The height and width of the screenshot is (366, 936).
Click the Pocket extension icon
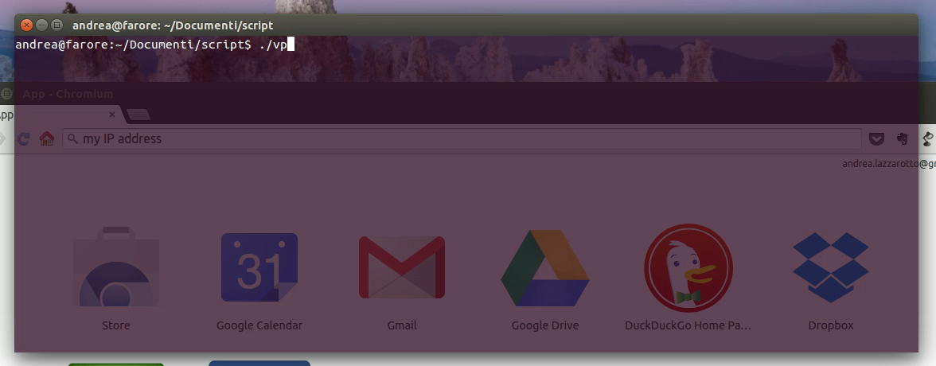click(x=876, y=139)
